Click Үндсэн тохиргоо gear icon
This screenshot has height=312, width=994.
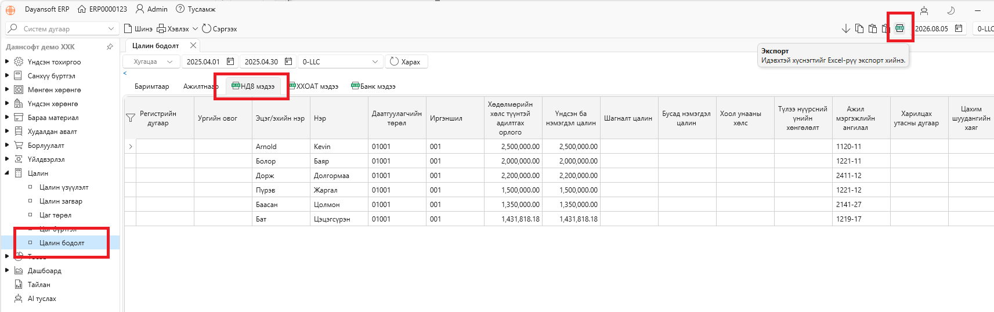(x=19, y=61)
